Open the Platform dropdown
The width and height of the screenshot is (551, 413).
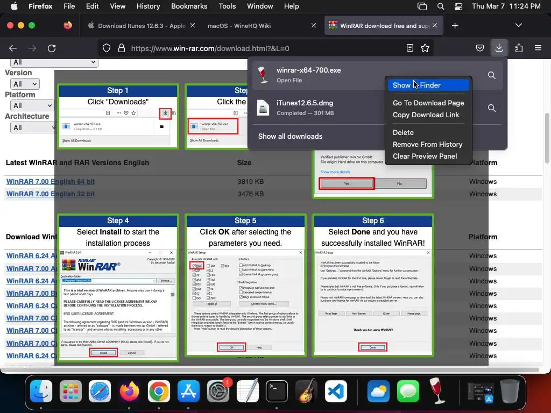[x=32, y=105]
